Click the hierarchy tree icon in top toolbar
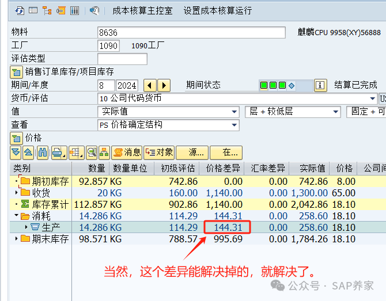The image size is (386, 301). (x=47, y=10)
